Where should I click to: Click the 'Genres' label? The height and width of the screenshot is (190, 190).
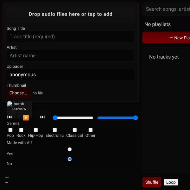(x=13, y=123)
